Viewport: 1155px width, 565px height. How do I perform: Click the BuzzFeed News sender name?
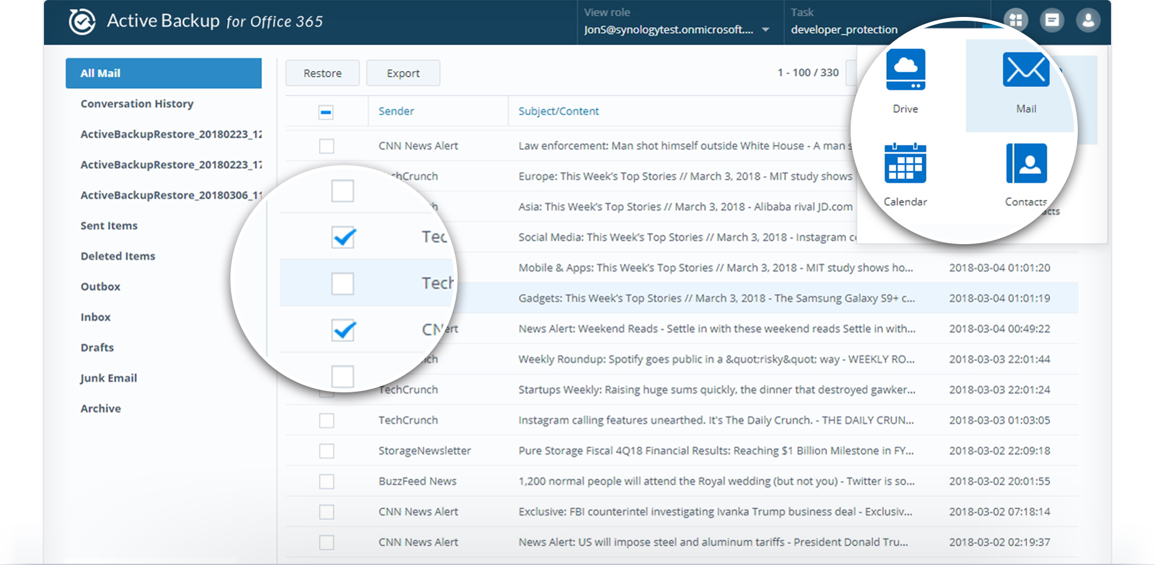click(417, 482)
